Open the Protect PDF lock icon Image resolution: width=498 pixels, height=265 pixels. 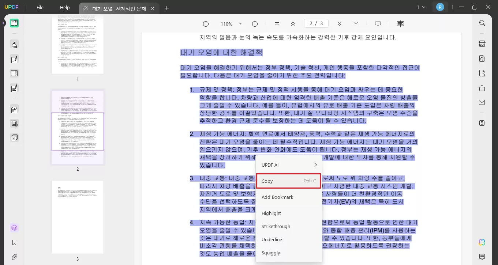[482, 73]
